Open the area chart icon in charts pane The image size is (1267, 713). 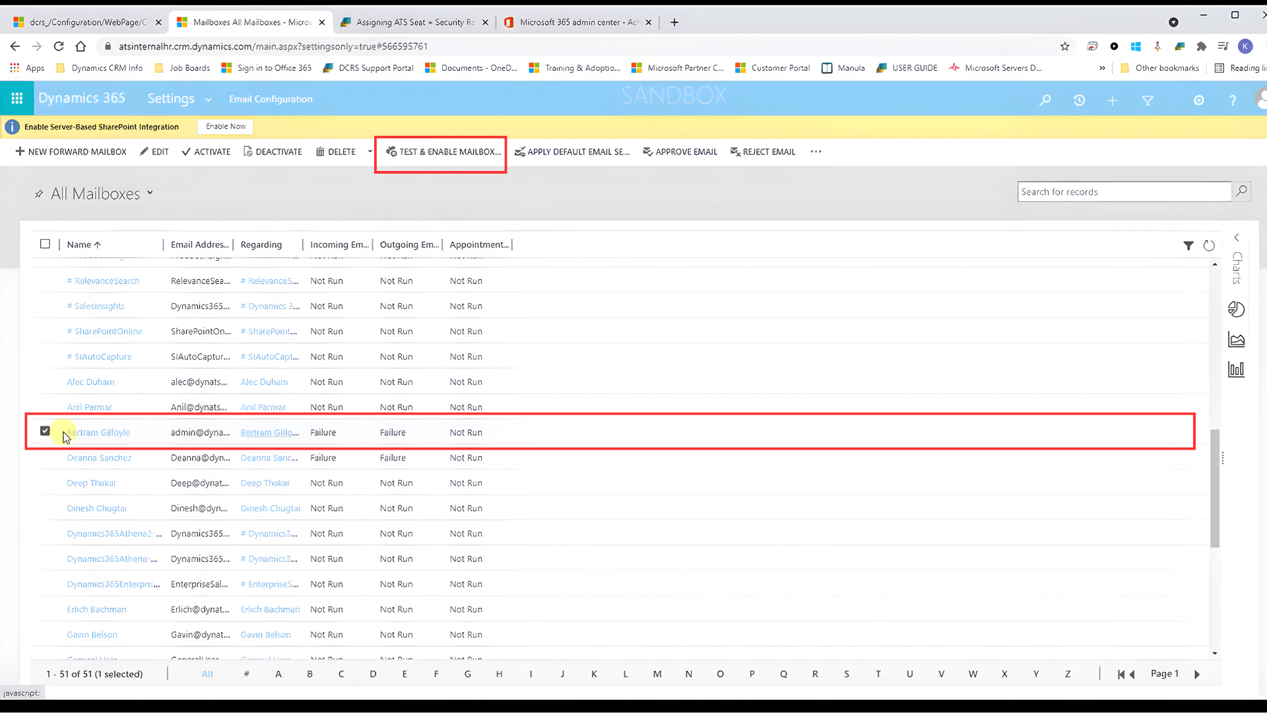click(x=1236, y=339)
